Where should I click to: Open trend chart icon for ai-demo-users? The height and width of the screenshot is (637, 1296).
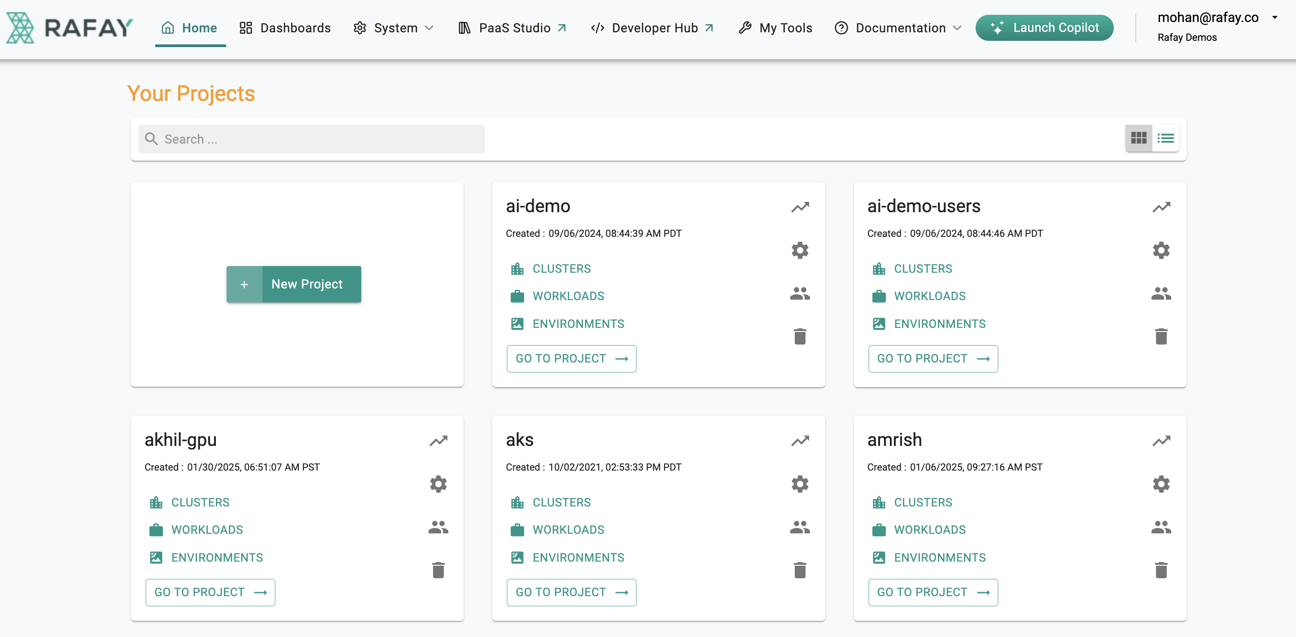[1161, 207]
